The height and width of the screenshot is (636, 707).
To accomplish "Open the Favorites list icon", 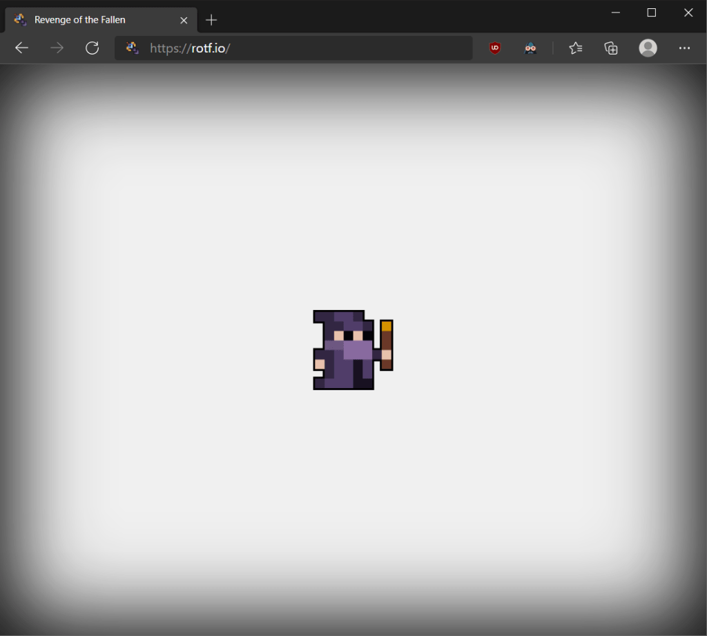I will pos(575,48).
